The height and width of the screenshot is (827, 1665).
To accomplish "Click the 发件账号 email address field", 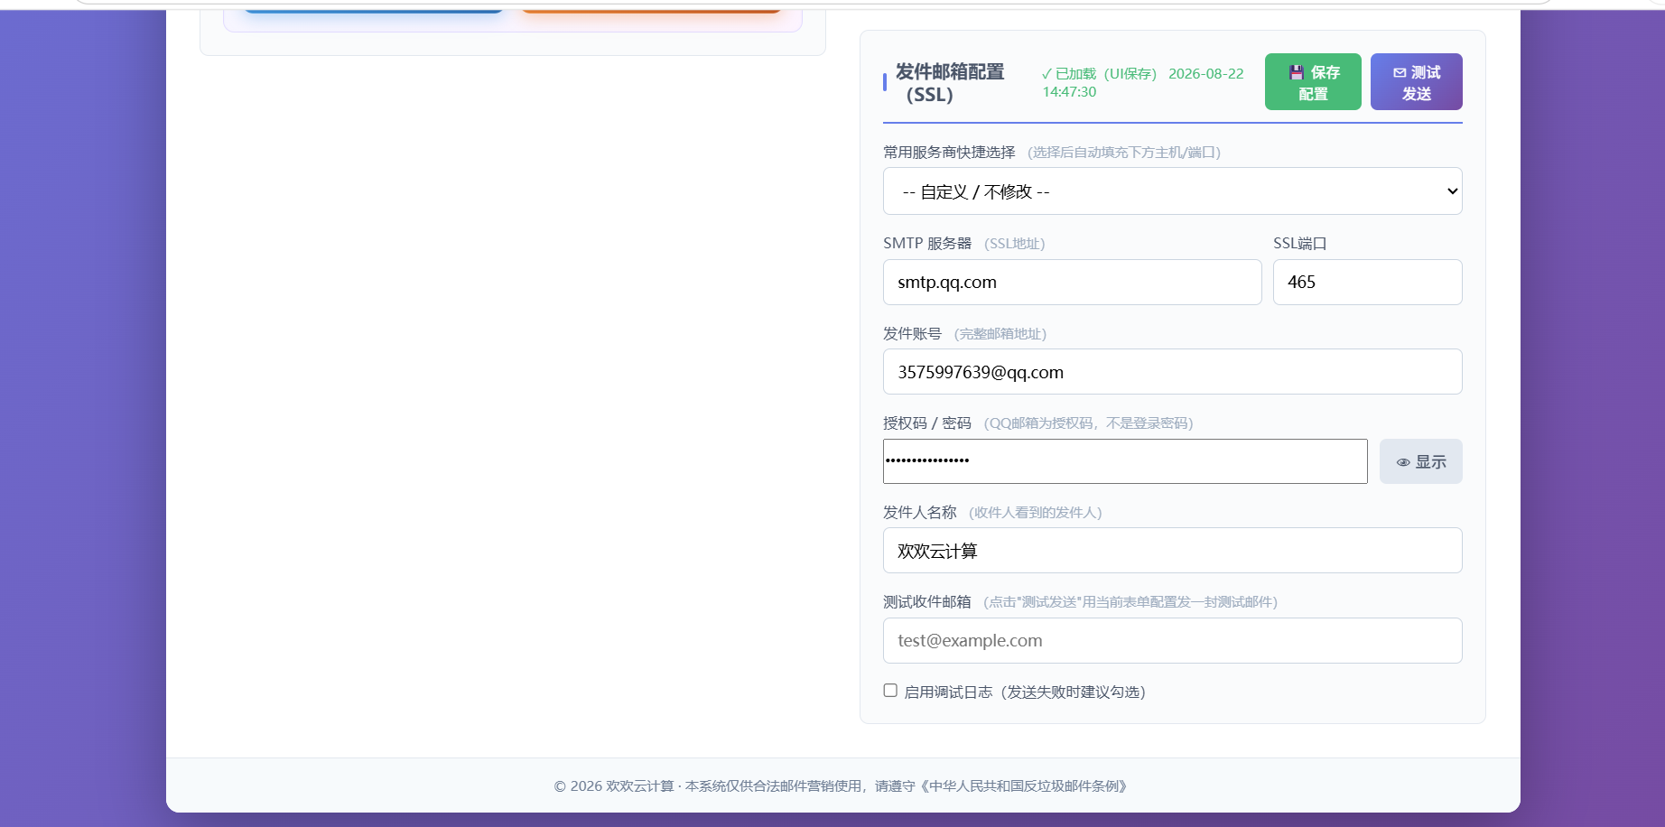I will tap(1172, 372).
